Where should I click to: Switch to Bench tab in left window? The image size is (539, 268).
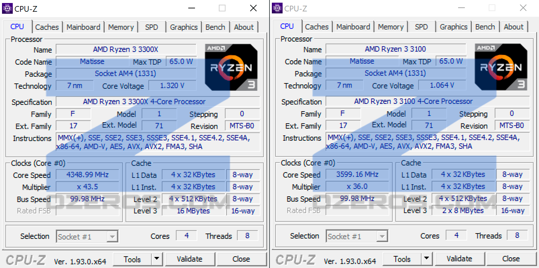[x=215, y=27]
